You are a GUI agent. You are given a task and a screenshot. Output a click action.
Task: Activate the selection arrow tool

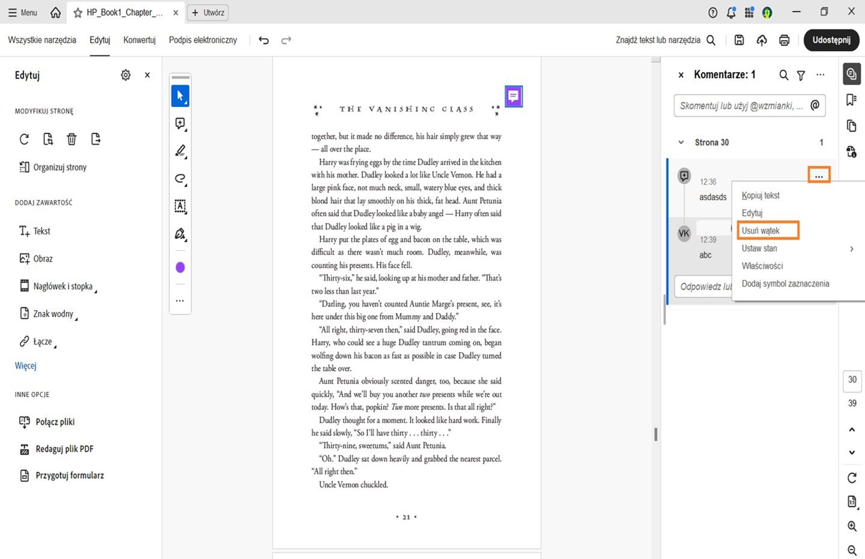tap(180, 96)
